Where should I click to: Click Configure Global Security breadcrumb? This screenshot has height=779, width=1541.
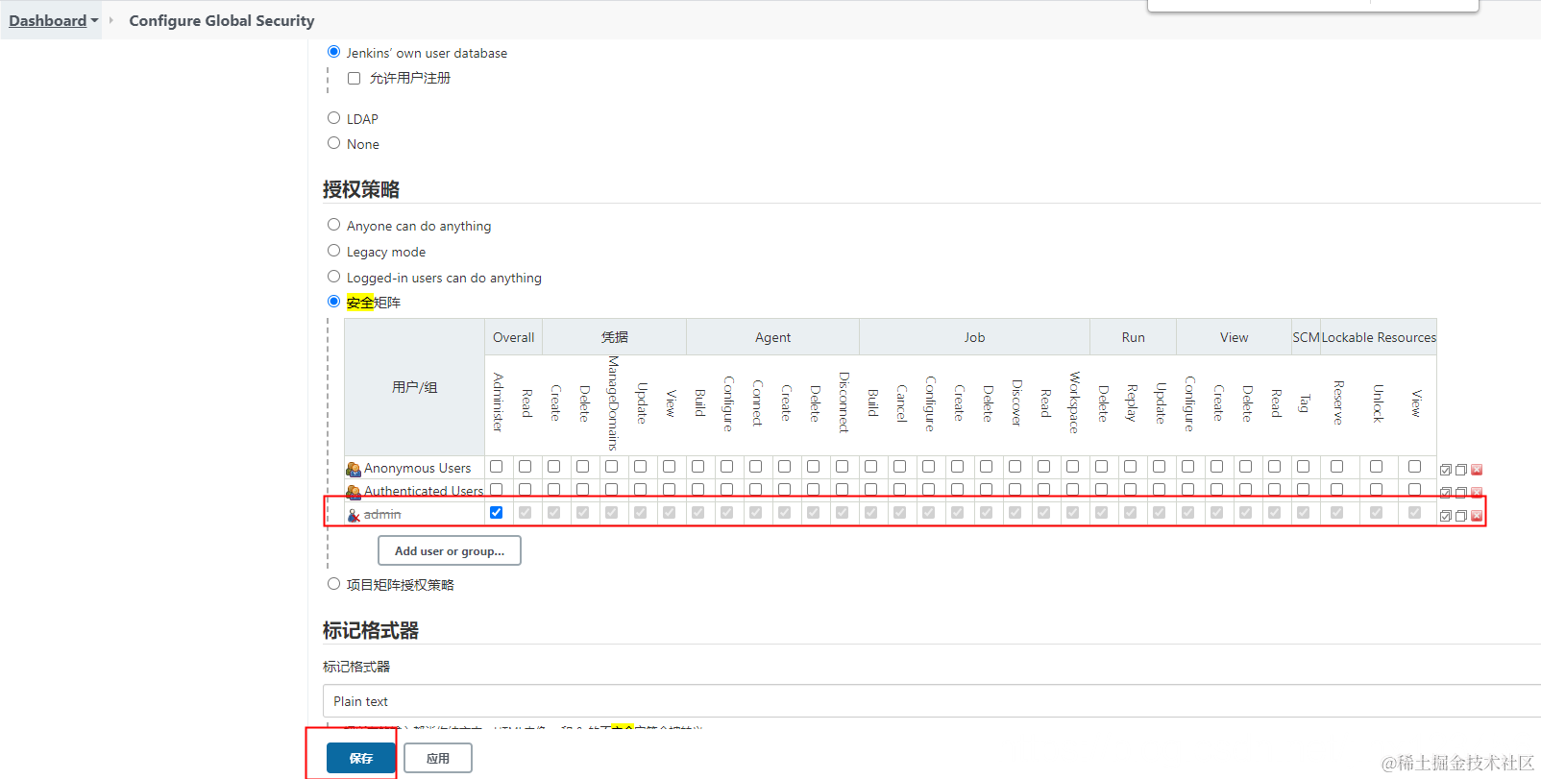(x=222, y=20)
